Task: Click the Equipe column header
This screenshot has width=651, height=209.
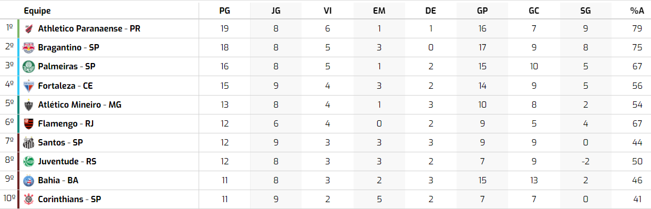Action: pos(37,11)
